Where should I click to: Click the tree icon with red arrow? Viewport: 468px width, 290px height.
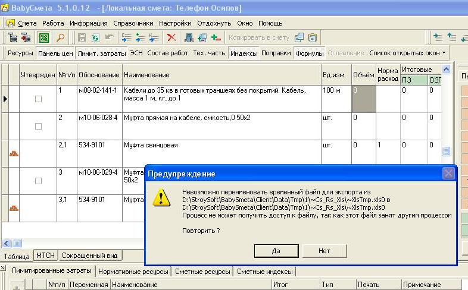pos(26,38)
